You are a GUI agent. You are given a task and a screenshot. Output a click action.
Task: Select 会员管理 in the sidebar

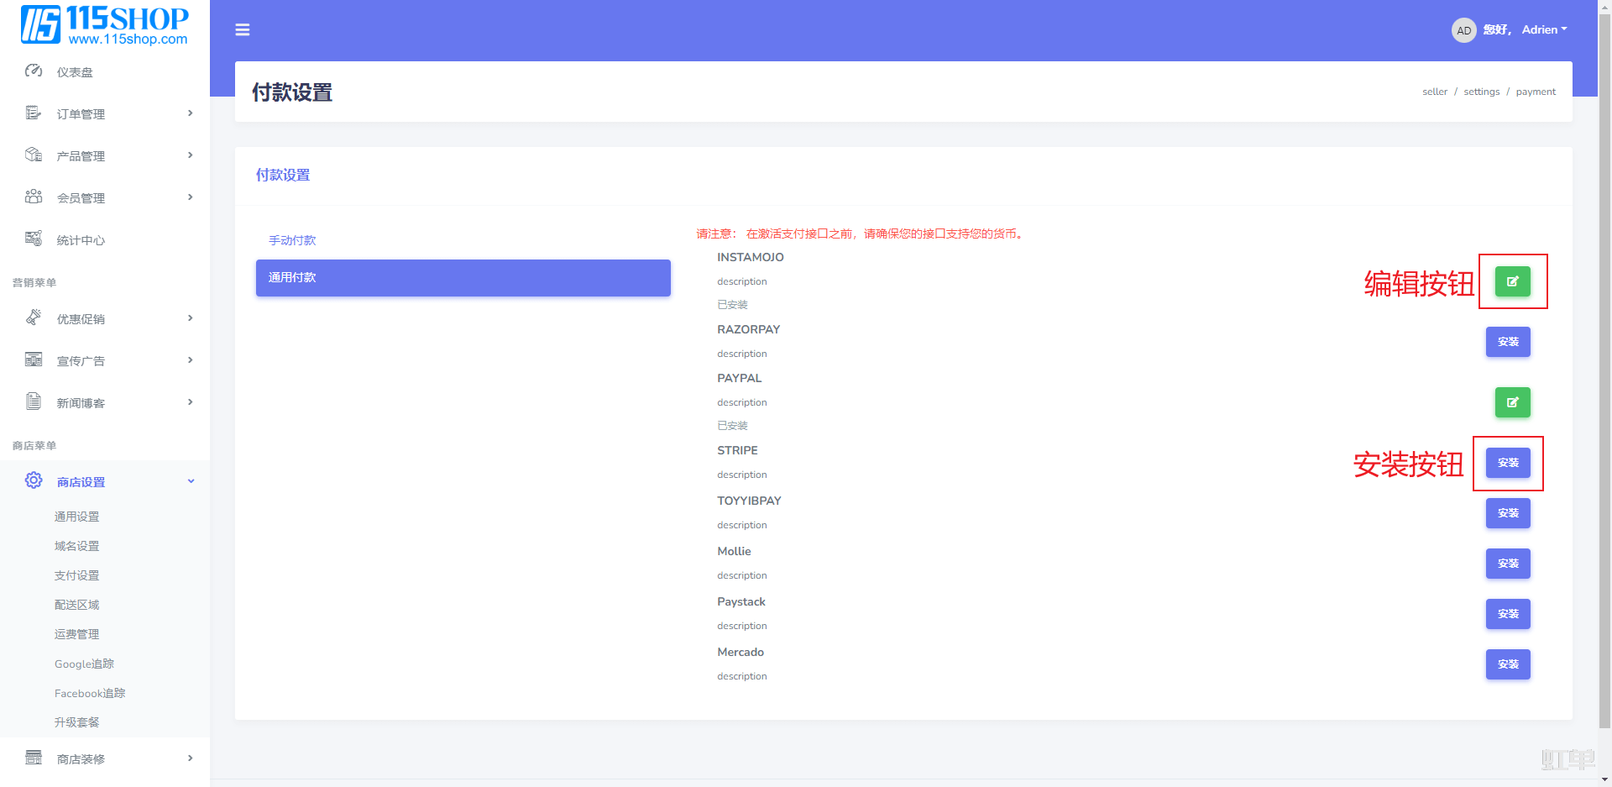pyautogui.click(x=81, y=198)
